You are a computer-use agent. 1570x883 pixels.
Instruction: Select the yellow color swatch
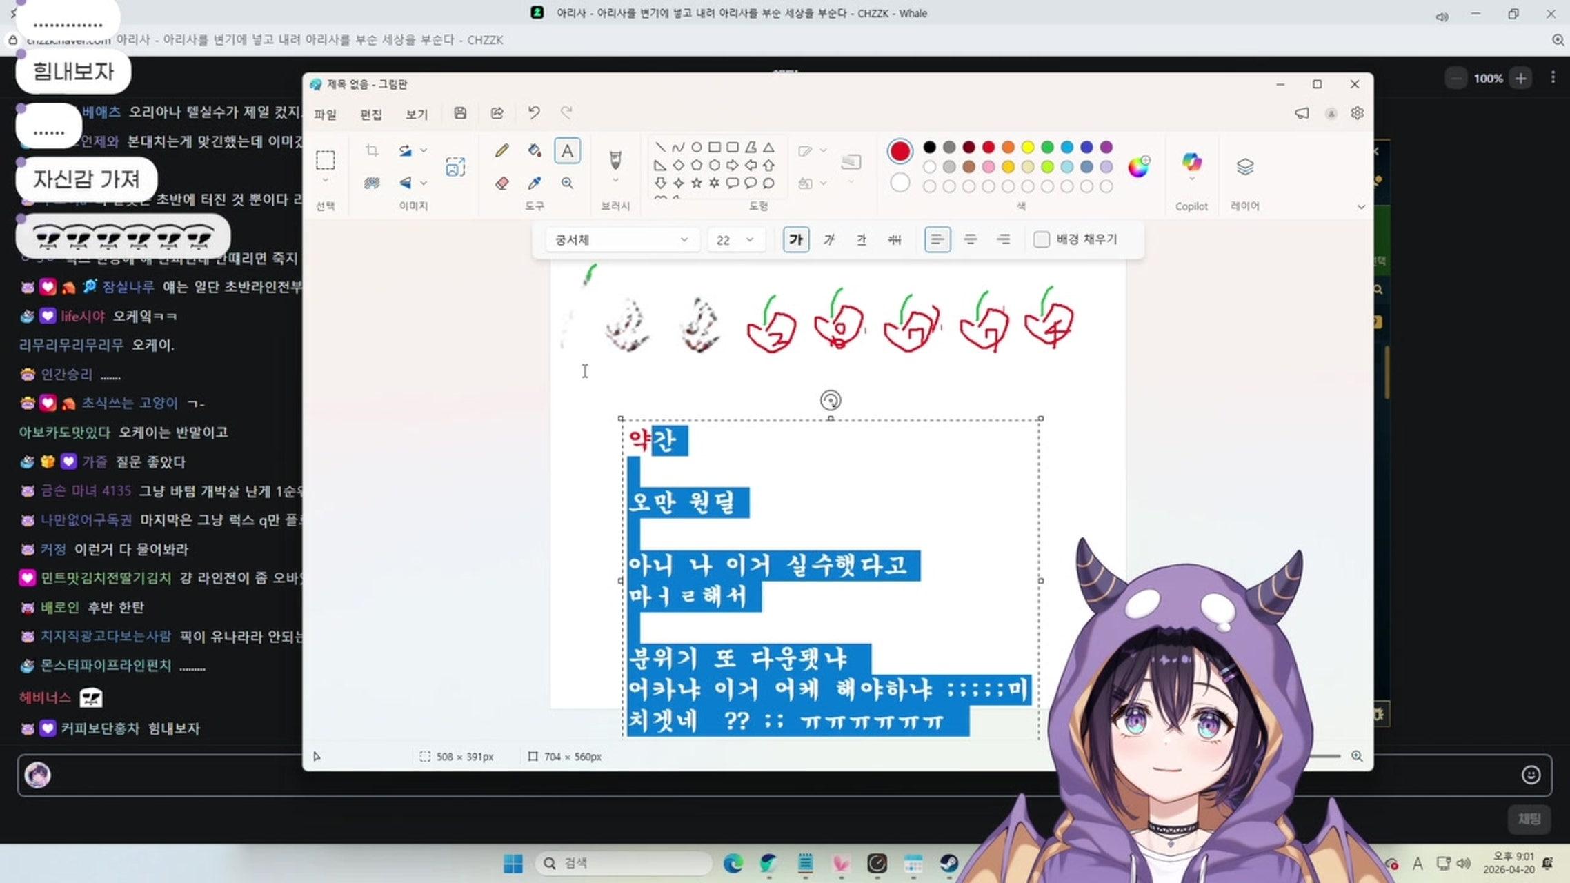point(1028,147)
